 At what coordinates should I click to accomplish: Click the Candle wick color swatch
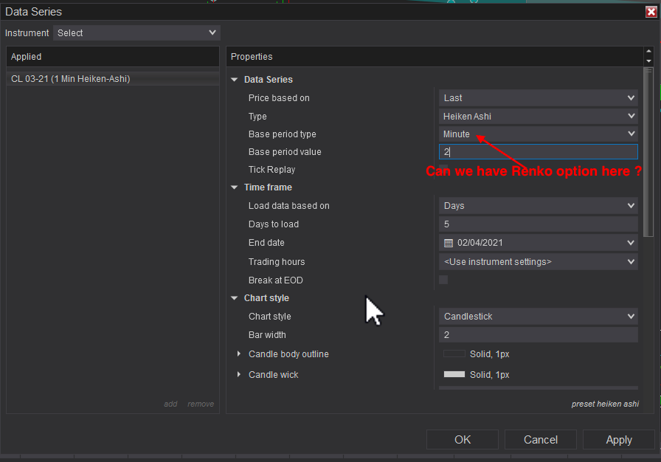coord(454,374)
